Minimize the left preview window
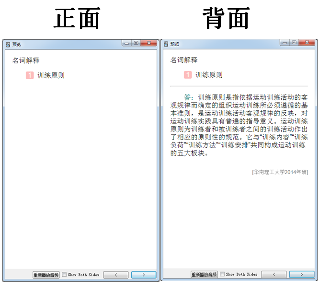The height and width of the screenshot is (285, 319). click(x=127, y=43)
